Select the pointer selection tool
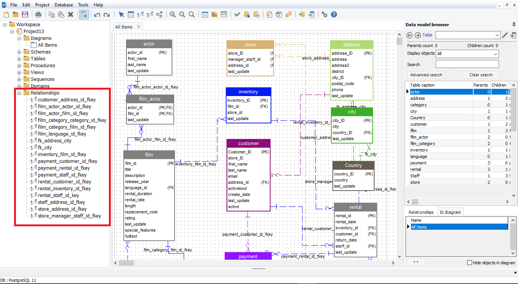This screenshot has height=284, width=518. coord(121,14)
